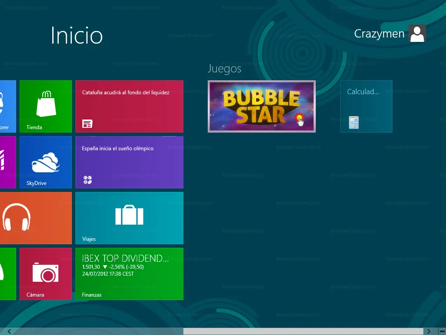The width and height of the screenshot is (446, 335).
Task: Click the Juegos group heading
Action: pyautogui.click(x=224, y=68)
